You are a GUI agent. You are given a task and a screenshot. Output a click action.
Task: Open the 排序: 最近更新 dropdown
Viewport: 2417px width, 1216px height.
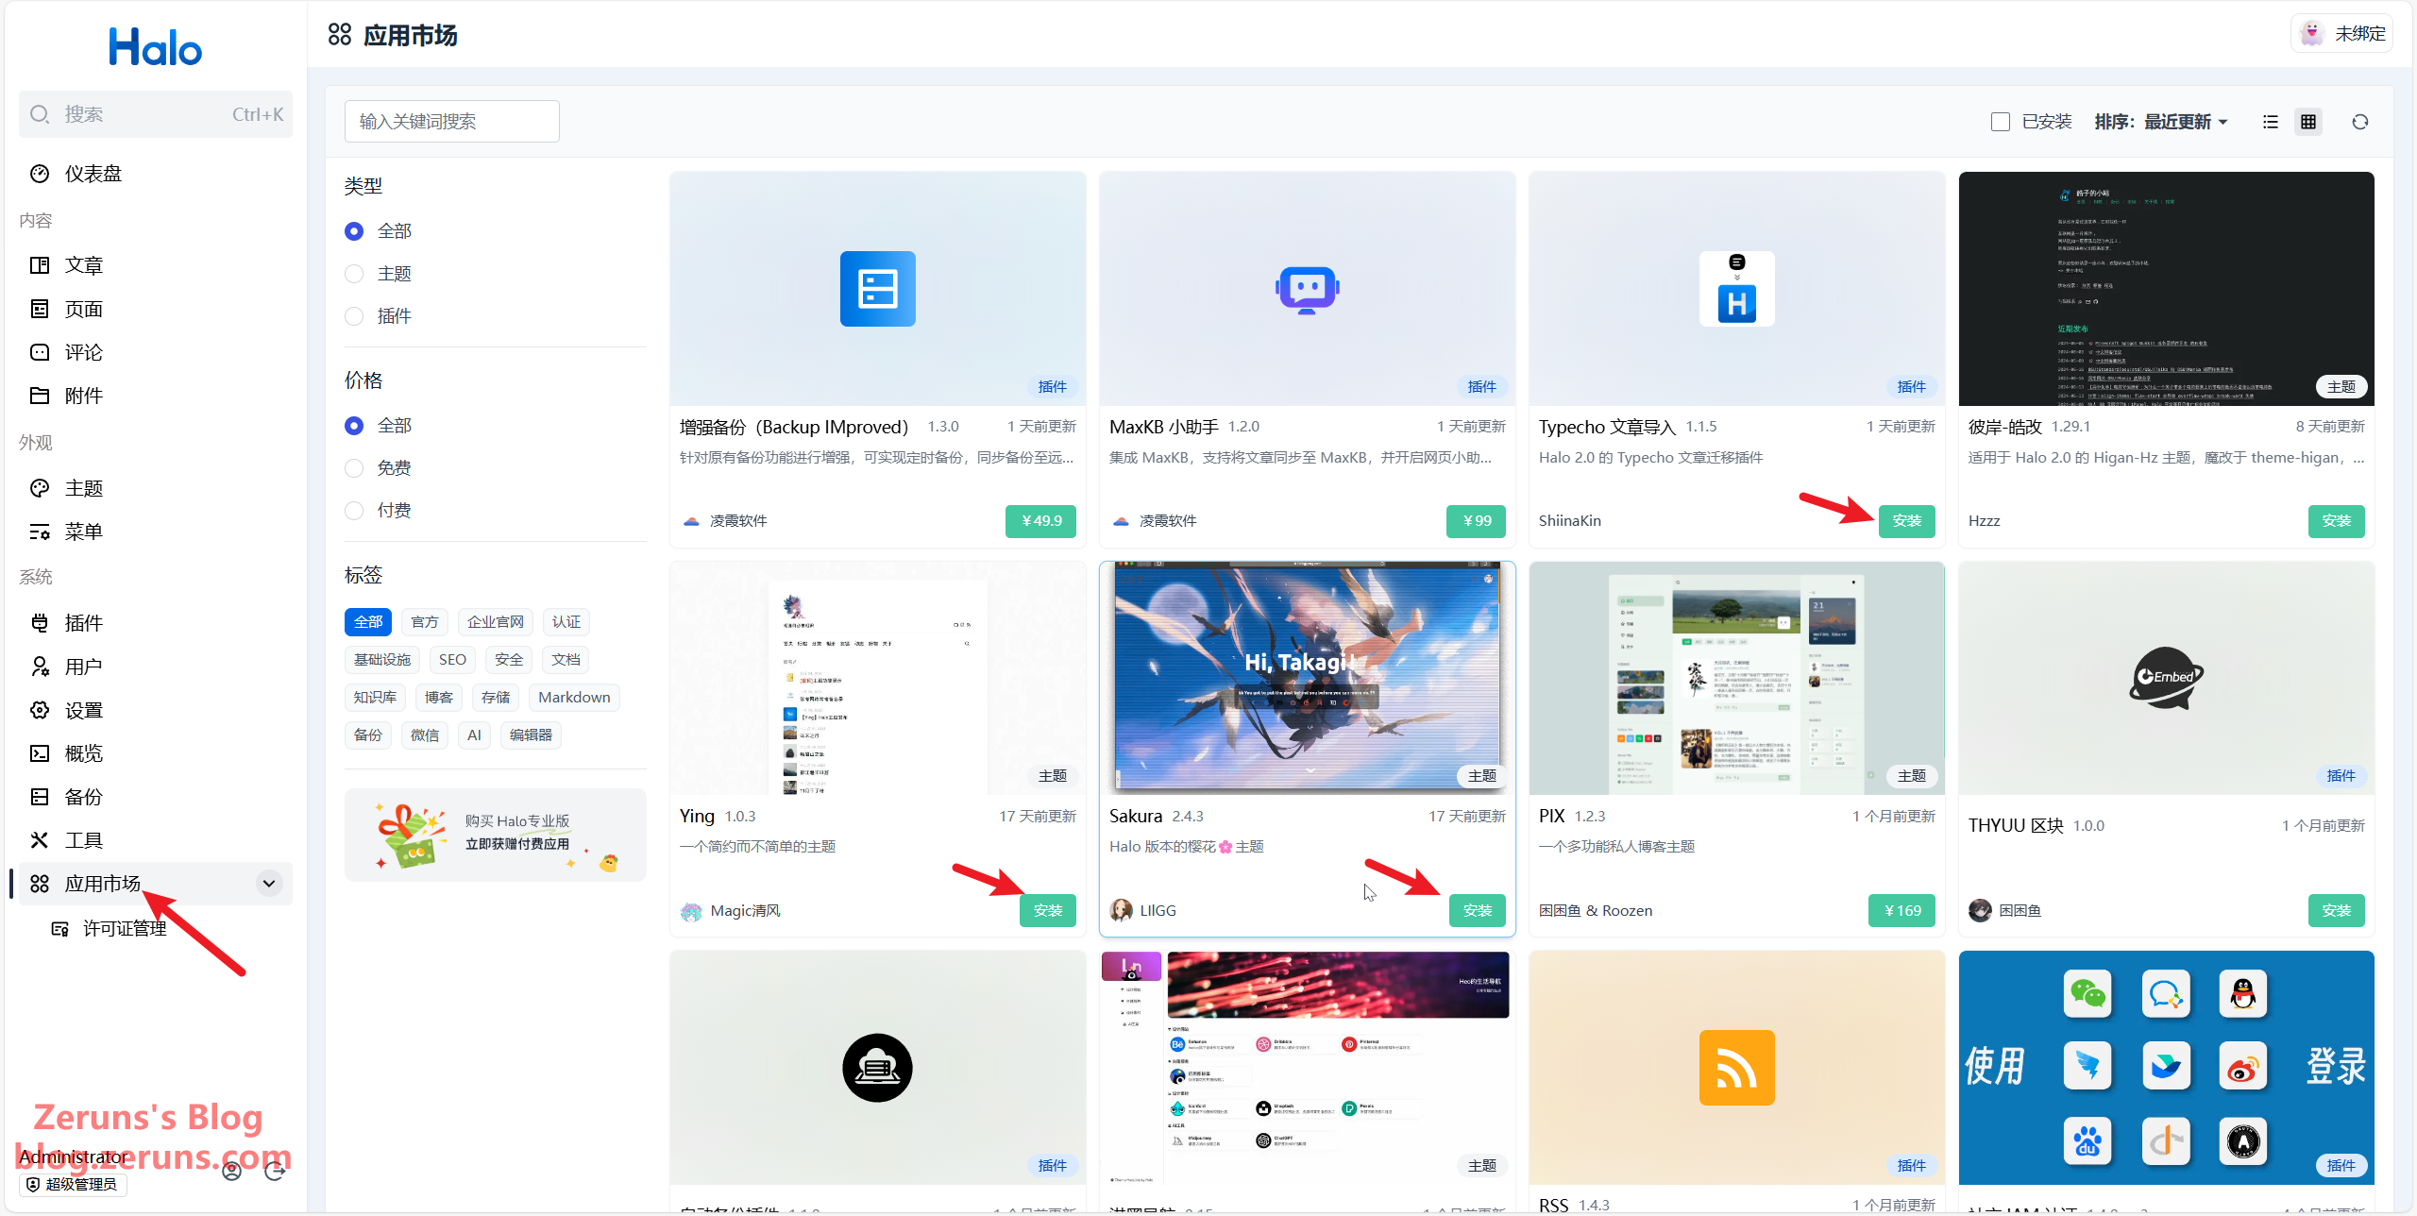[x=2161, y=122]
